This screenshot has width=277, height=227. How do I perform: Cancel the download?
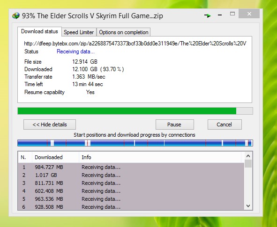(x=225, y=124)
